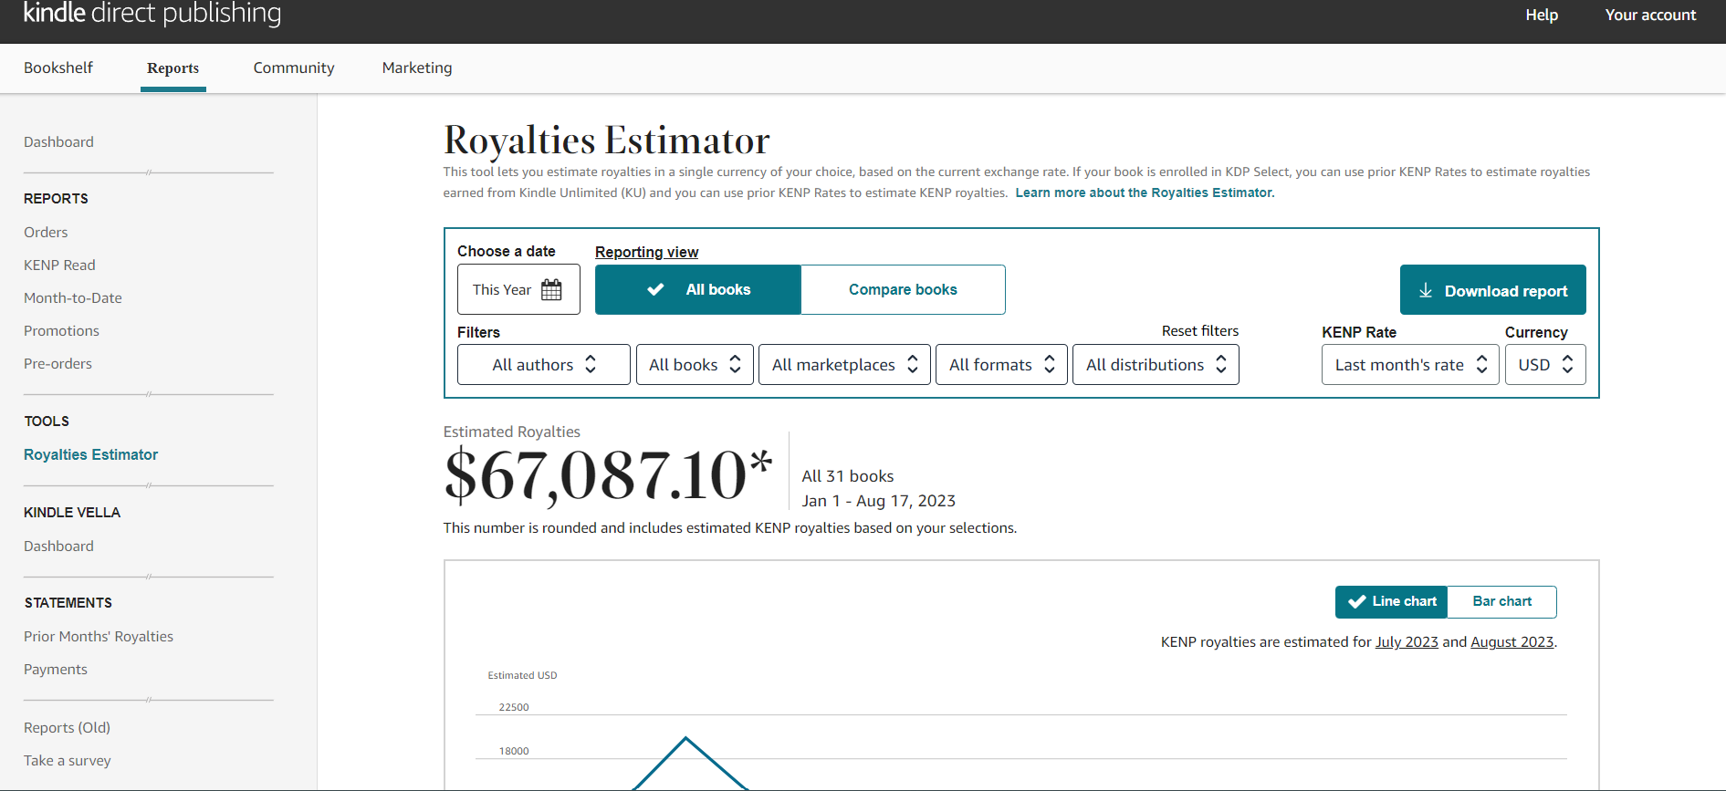
Task: Open the Orders report
Action: click(x=46, y=232)
